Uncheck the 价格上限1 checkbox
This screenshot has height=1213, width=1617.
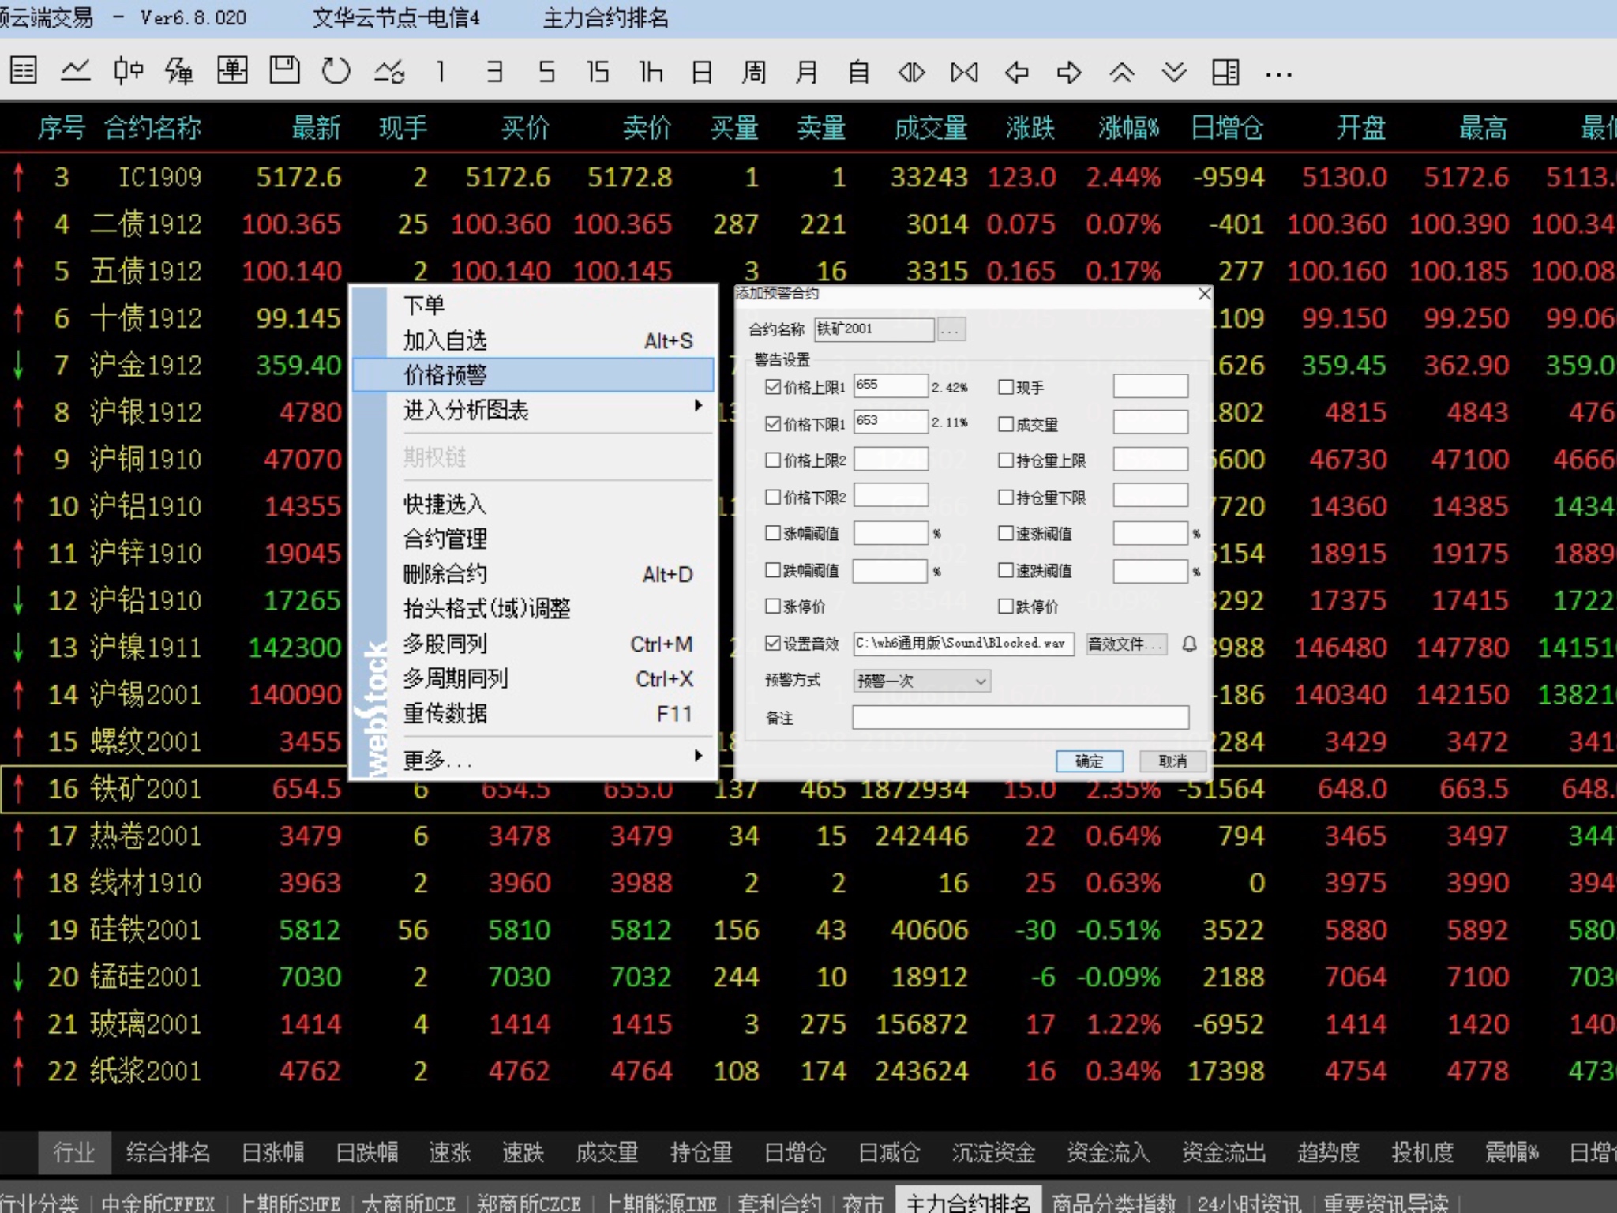pos(772,387)
